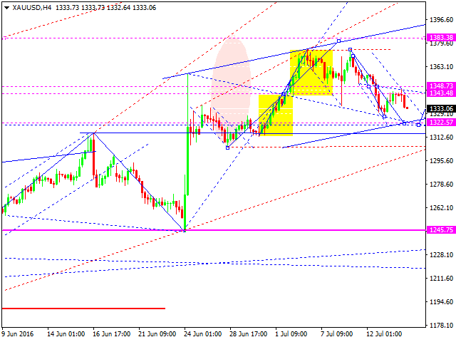Select the 1396.60 price axis value
The height and width of the screenshot is (342, 456).
coord(441,19)
